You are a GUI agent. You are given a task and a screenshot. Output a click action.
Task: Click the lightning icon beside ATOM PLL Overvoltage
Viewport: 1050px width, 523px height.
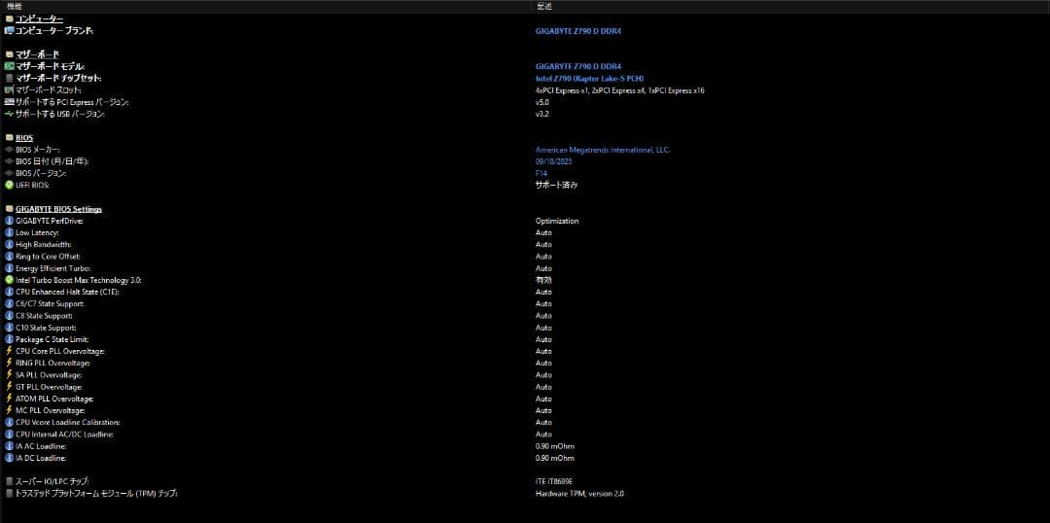click(x=9, y=399)
